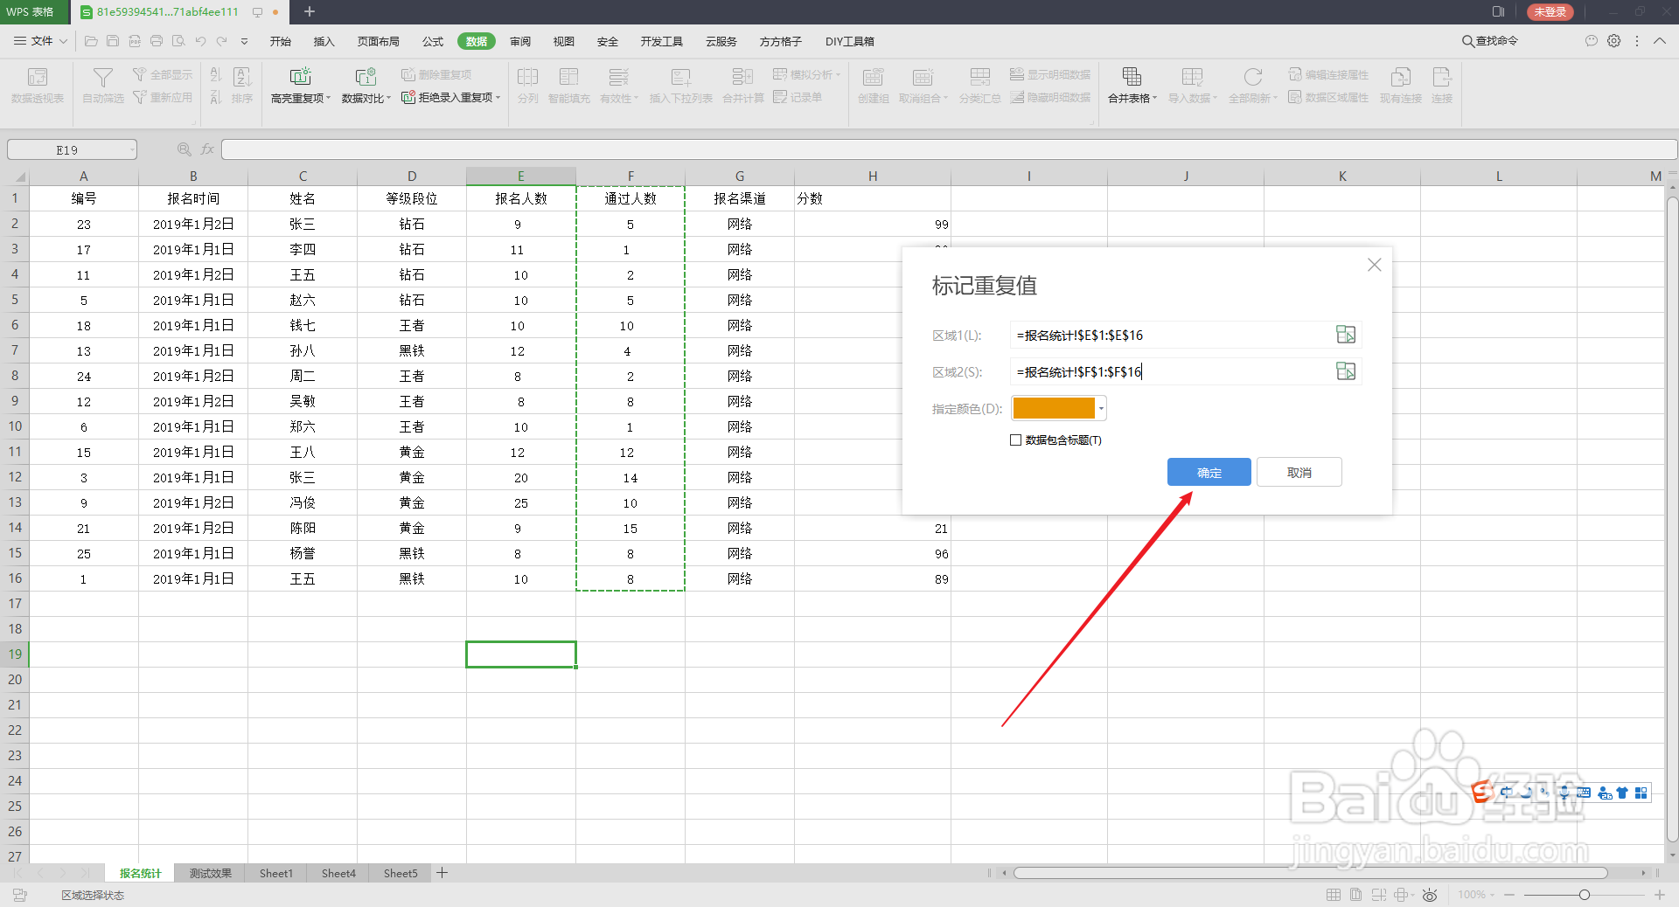This screenshot has width=1679, height=907.
Task: Click the fx insert function icon
Action: (207, 149)
